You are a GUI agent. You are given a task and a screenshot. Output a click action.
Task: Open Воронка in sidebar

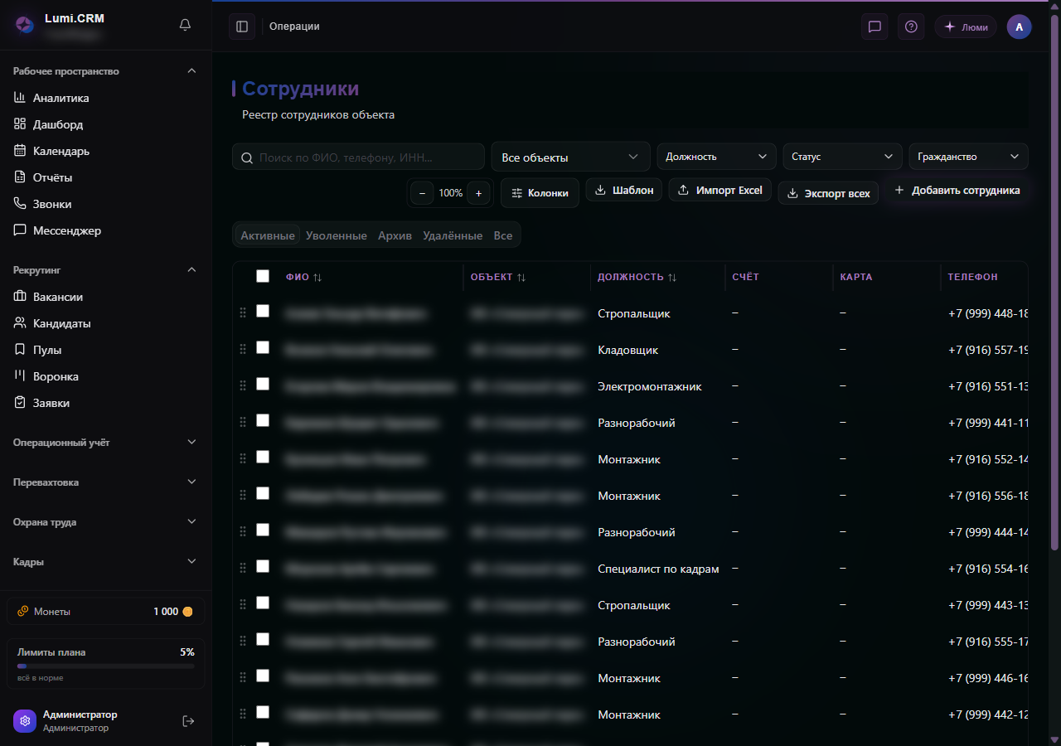click(x=106, y=376)
